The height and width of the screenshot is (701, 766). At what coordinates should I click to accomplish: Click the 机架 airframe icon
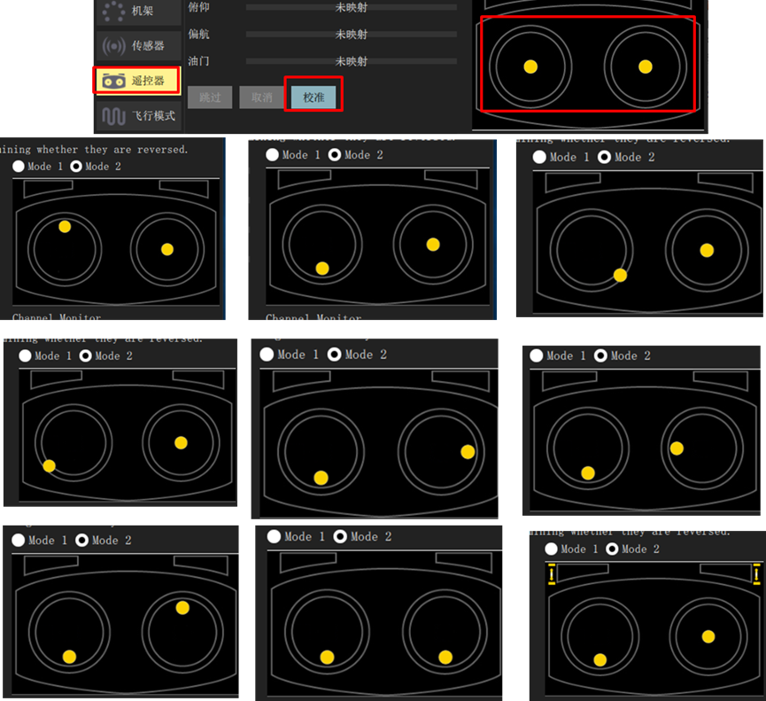point(112,12)
